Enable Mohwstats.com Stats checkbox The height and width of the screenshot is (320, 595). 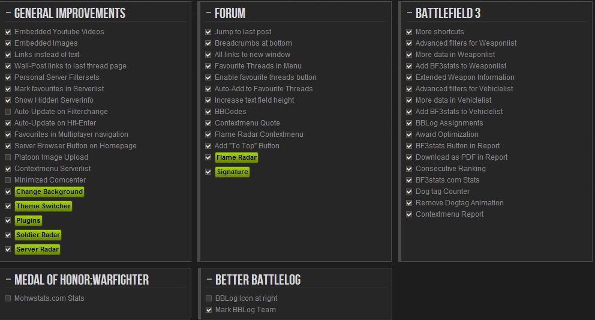(8, 298)
